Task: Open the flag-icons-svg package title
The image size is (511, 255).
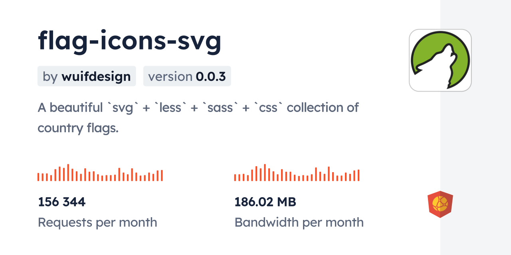Action: [x=129, y=41]
